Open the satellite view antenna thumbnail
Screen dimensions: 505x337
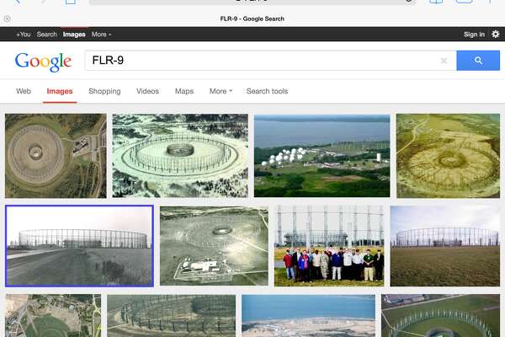56,155
